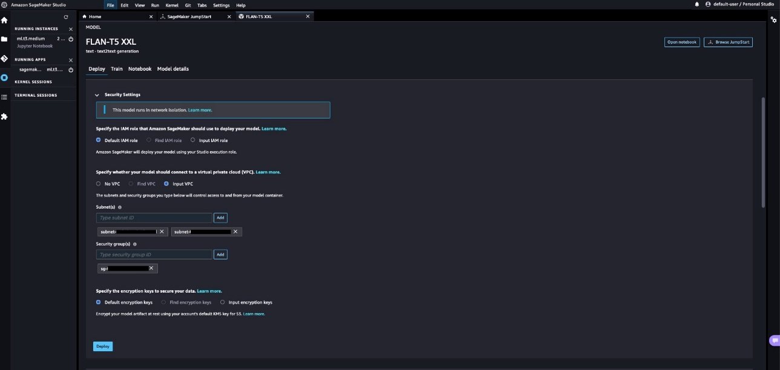This screenshot has width=780, height=370.
Task: Open the Git sidebar icon
Action: coord(4,59)
